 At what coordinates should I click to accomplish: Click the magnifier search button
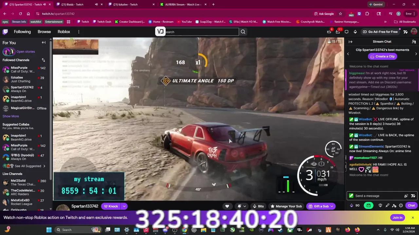point(243,32)
